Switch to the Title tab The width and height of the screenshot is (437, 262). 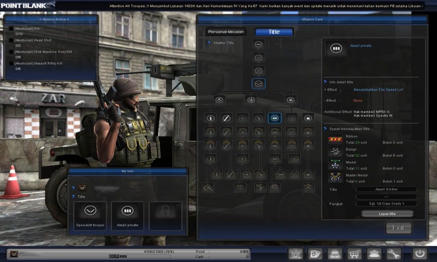click(274, 32)
